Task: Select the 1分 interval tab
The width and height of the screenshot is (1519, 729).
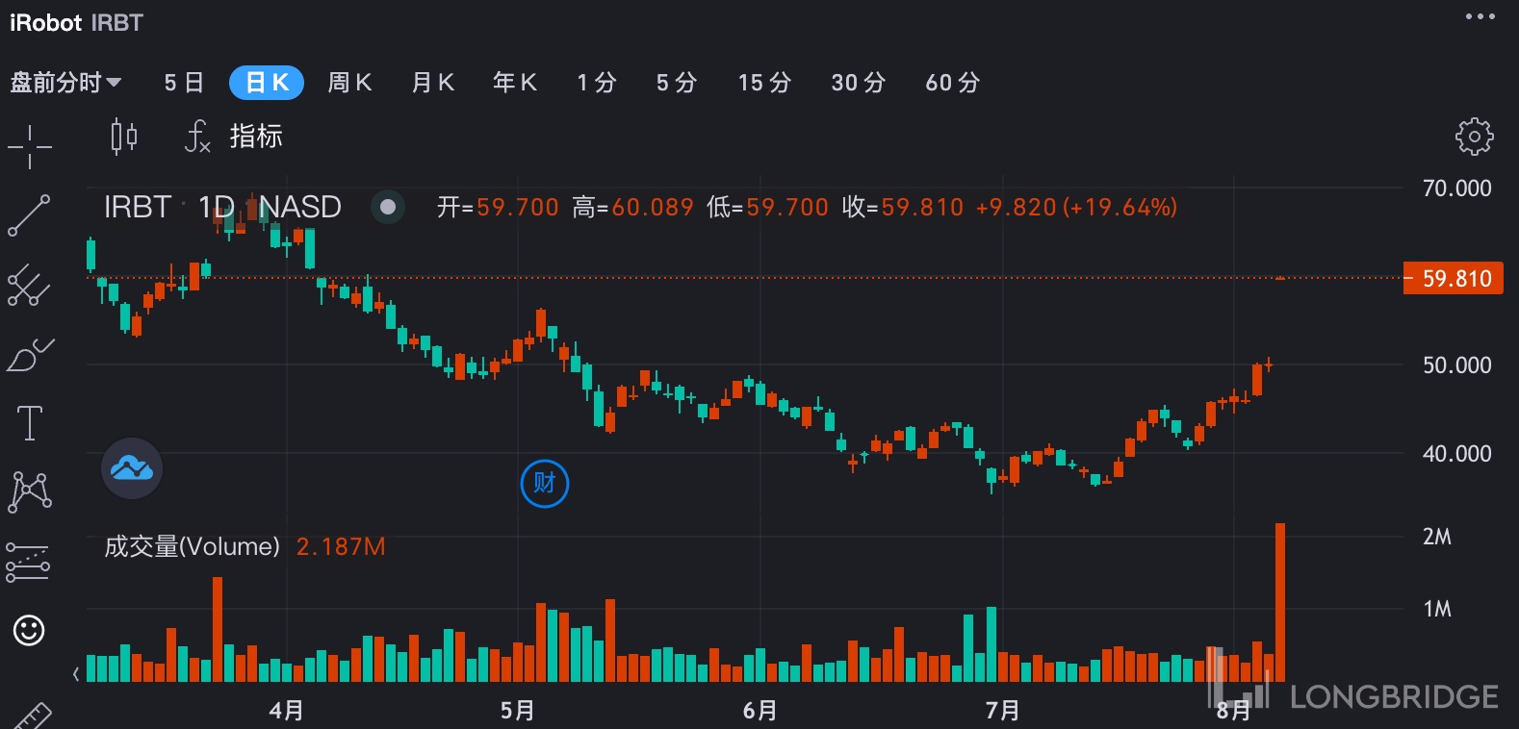Action: (x=597, y=83)
